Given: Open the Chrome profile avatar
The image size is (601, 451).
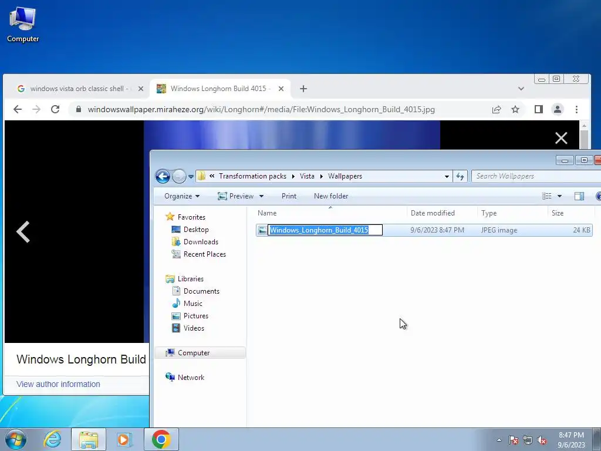Looking at the screenshot, I should pos(558,109).
